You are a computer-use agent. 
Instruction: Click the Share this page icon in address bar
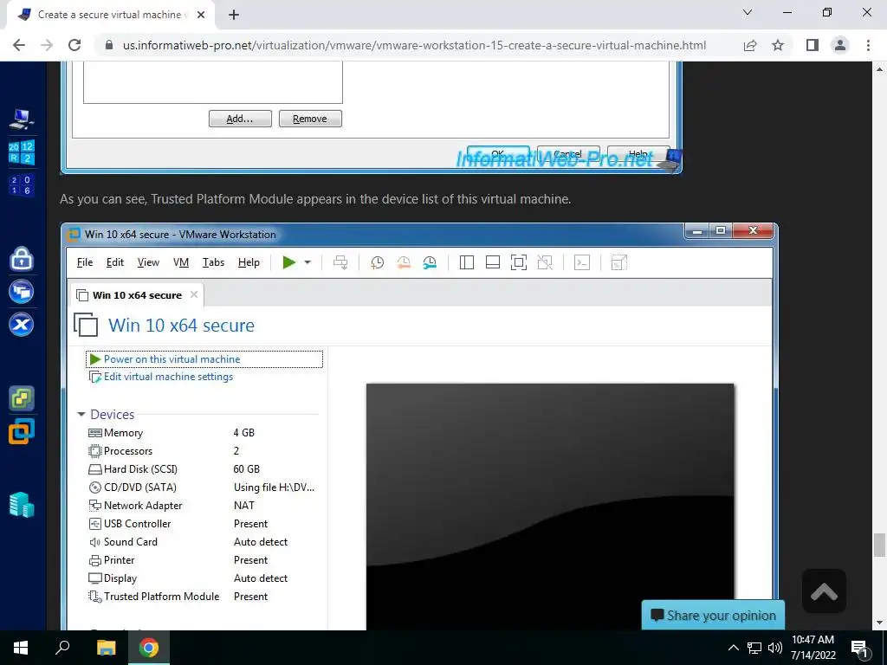[x=750, y=45]
